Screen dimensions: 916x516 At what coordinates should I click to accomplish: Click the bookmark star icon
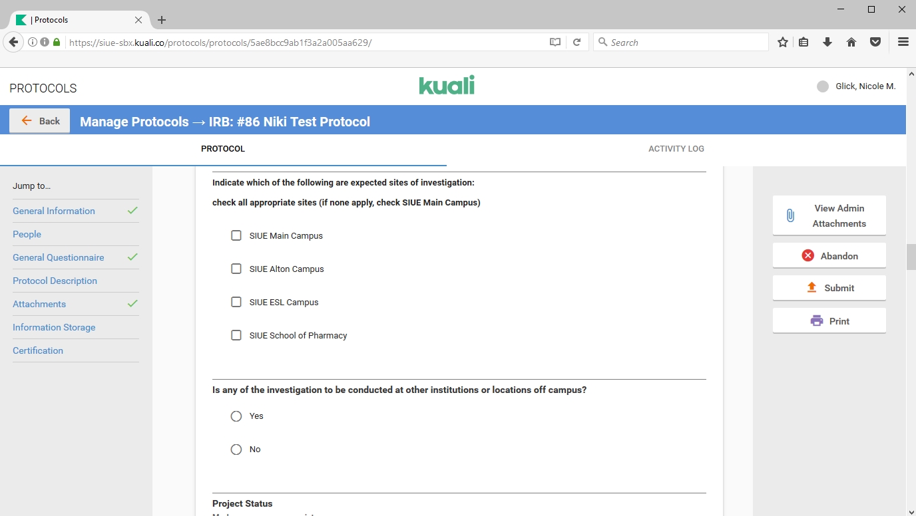[x=783, y=42]
